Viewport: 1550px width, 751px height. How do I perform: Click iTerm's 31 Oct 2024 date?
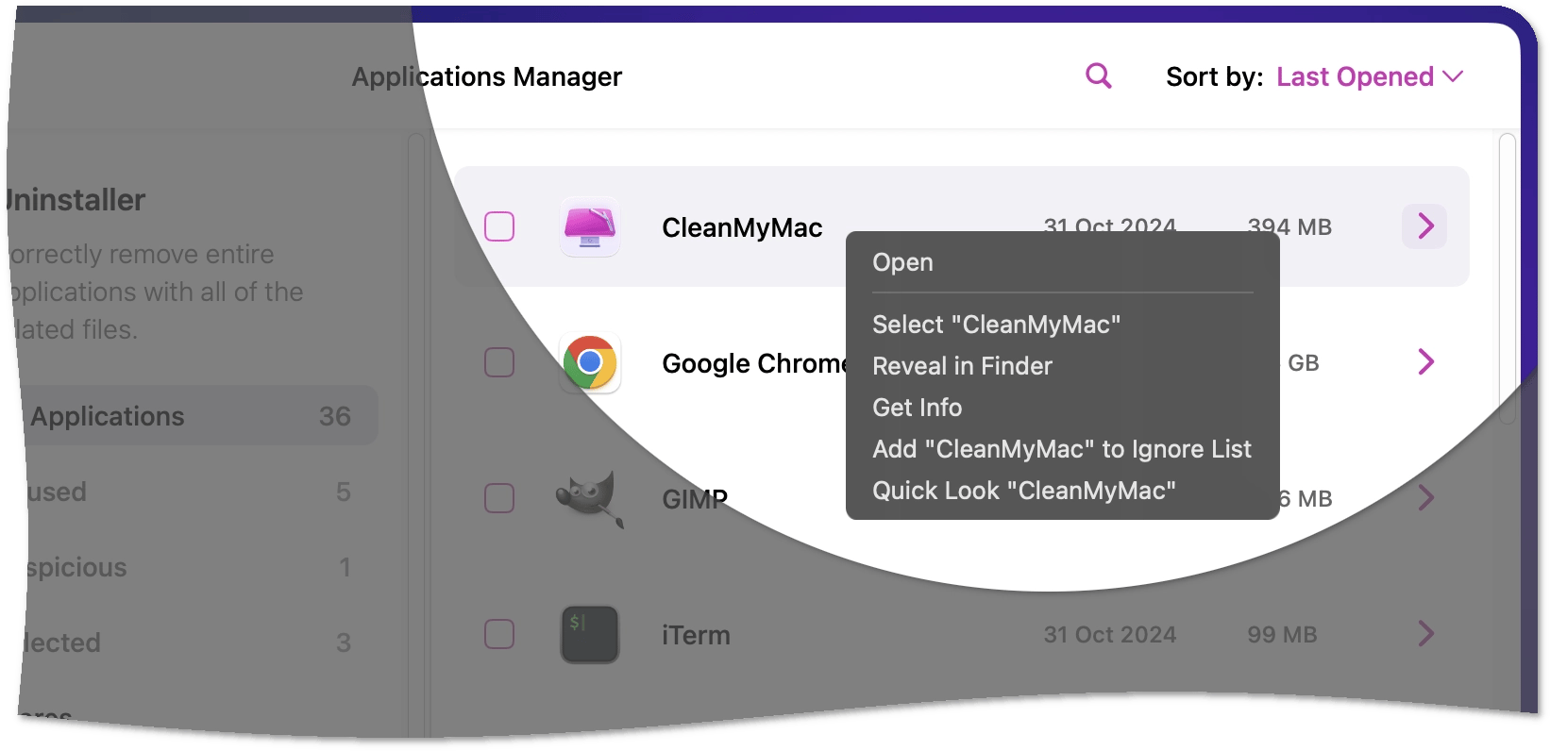[x=1110, y=635]
